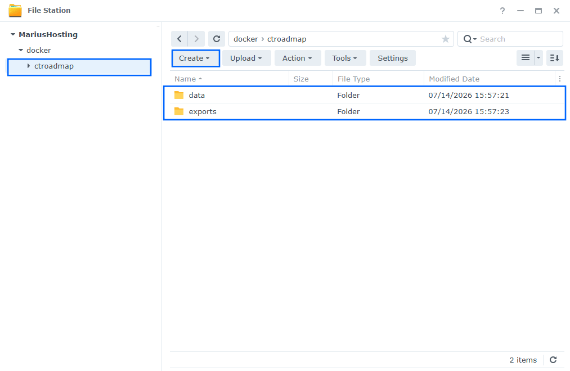
Task: Select MariusHosting root in tree
Action: pos(48,34)
